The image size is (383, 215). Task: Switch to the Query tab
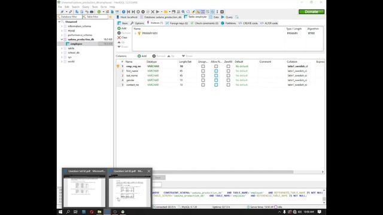227,17
